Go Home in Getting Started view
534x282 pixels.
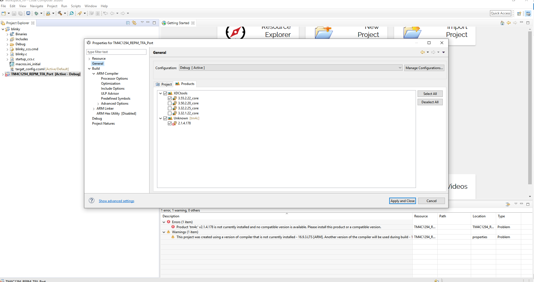point(502,23)
